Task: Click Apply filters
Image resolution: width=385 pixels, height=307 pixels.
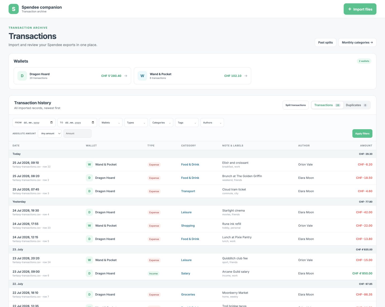Action: pyautogui.click(x=362, y=133)
